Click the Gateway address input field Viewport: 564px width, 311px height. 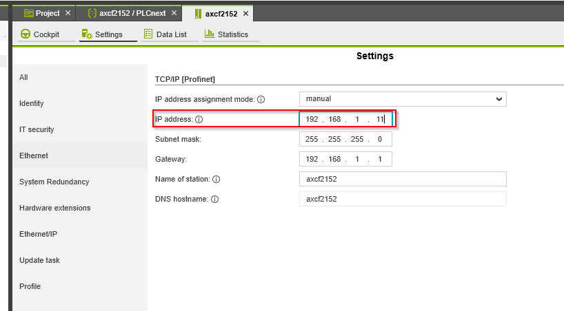tap(345, 159)
